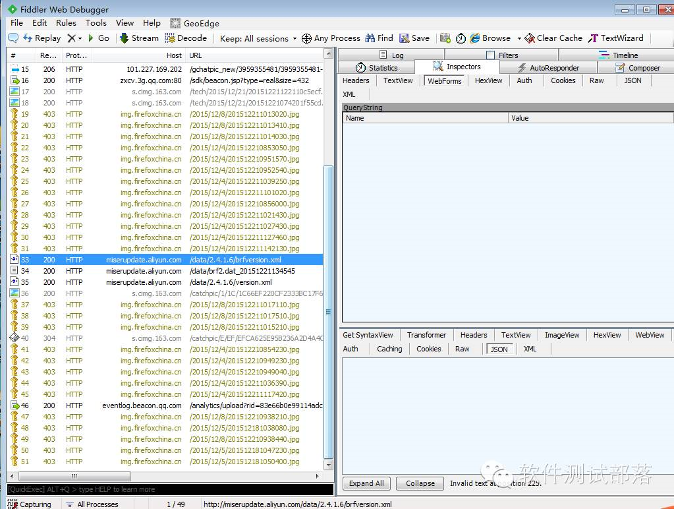Expand the Browse dropdown arrow
674x509 pixels.
pyautogui.click(x=519, y=39)
